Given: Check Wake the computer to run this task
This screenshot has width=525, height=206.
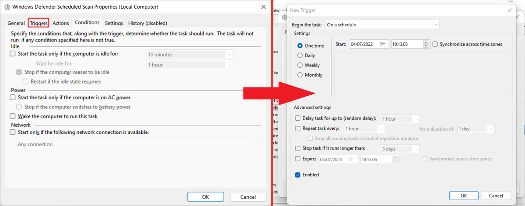Looking at the screenshot, I should pyautogui.click(x=13, y=116).
